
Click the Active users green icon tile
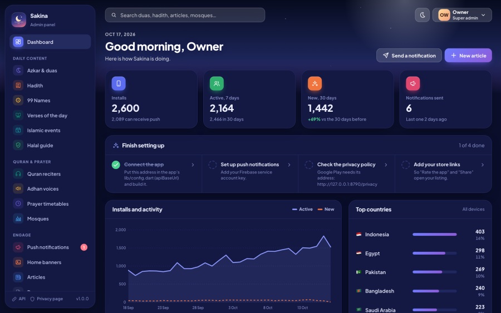pyautogui.click(x=217, y=83)
